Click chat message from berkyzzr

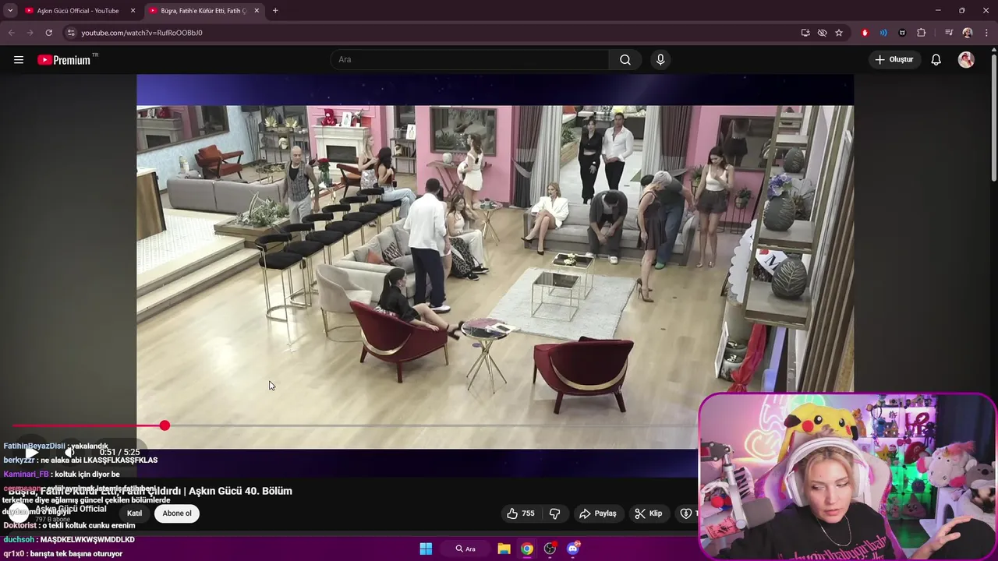click(x=80, y=460)
